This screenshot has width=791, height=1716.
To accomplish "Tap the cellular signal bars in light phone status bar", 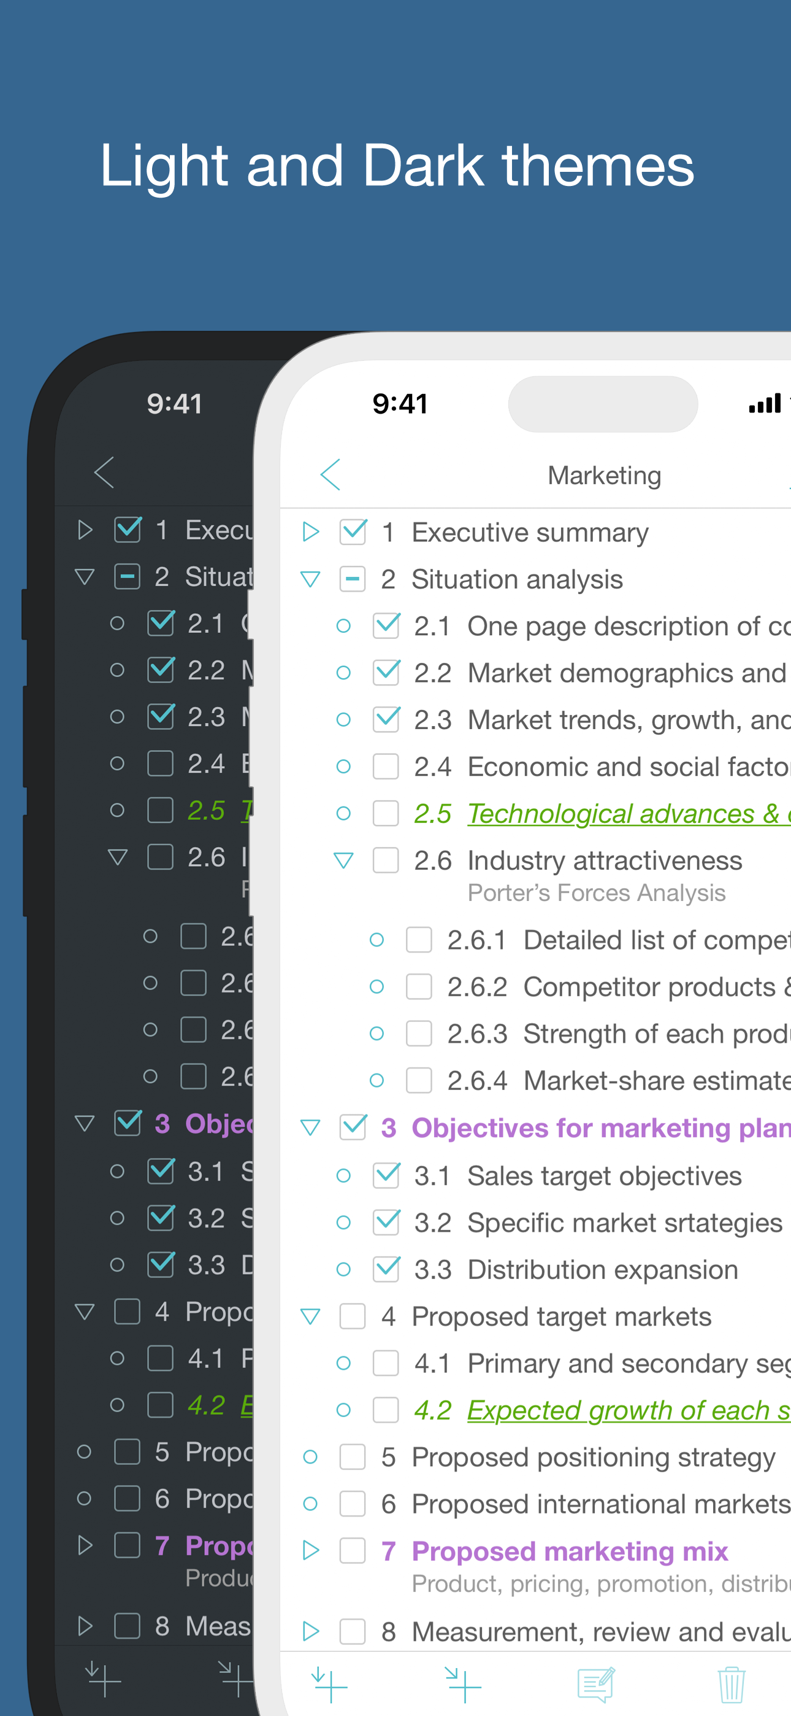I will pyautogui.click(x=765, y=403).
